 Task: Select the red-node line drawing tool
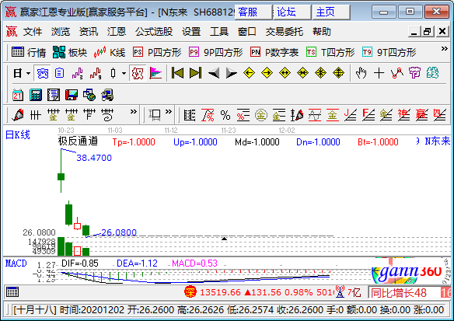(x=397, y=73)
